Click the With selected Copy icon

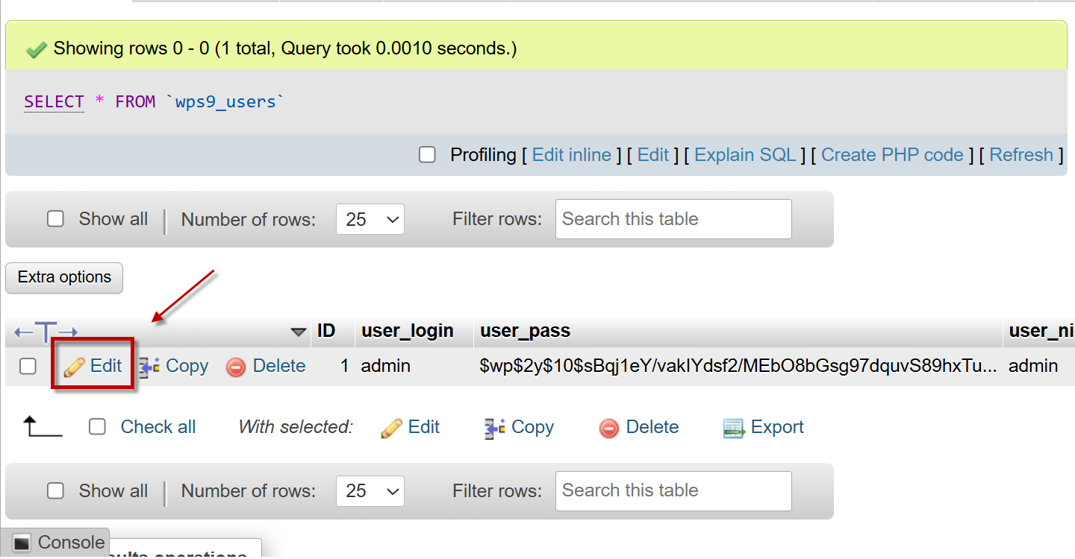[495, 428]
